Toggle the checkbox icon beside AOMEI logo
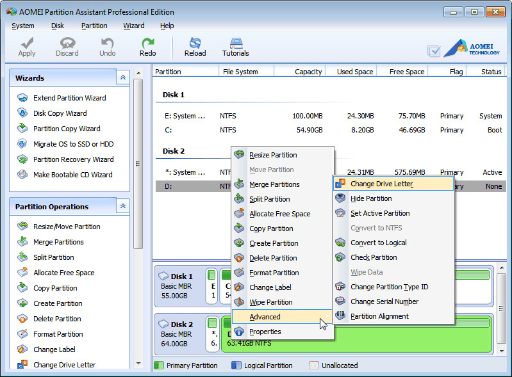This screenshot has height=377, width=512. pos(434,51)
